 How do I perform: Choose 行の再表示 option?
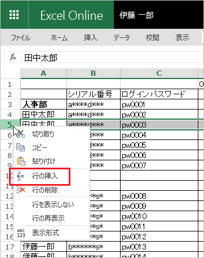48,218
